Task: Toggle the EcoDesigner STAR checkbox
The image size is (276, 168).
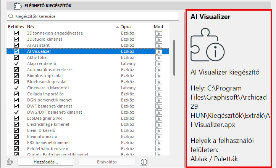Action: tap(16, 119)
